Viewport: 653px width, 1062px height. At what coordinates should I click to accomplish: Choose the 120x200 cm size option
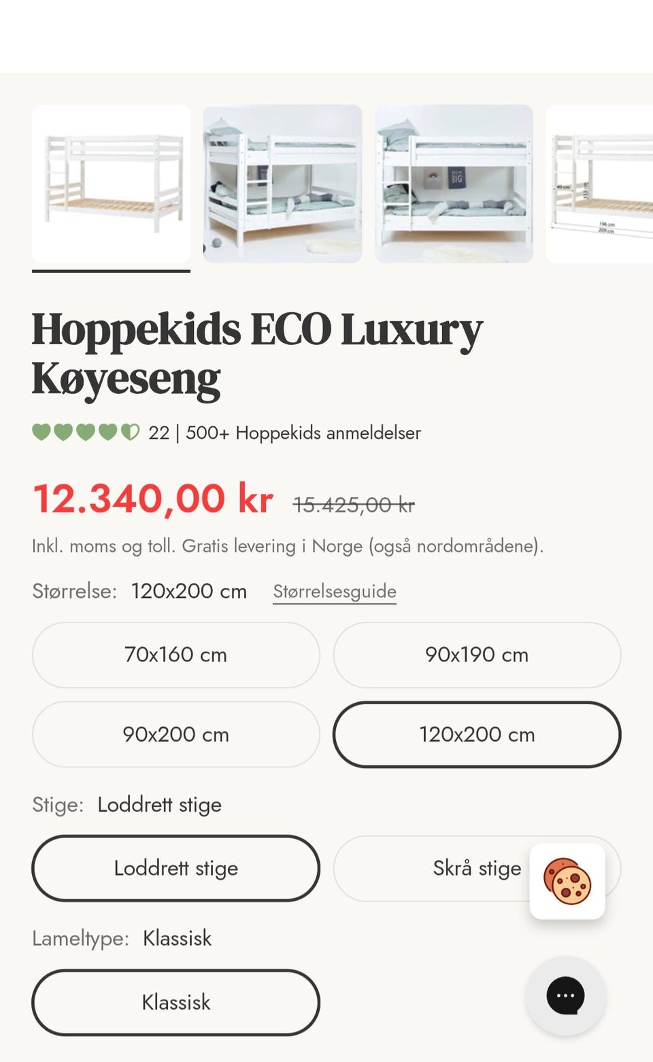(x=477, y=734)
